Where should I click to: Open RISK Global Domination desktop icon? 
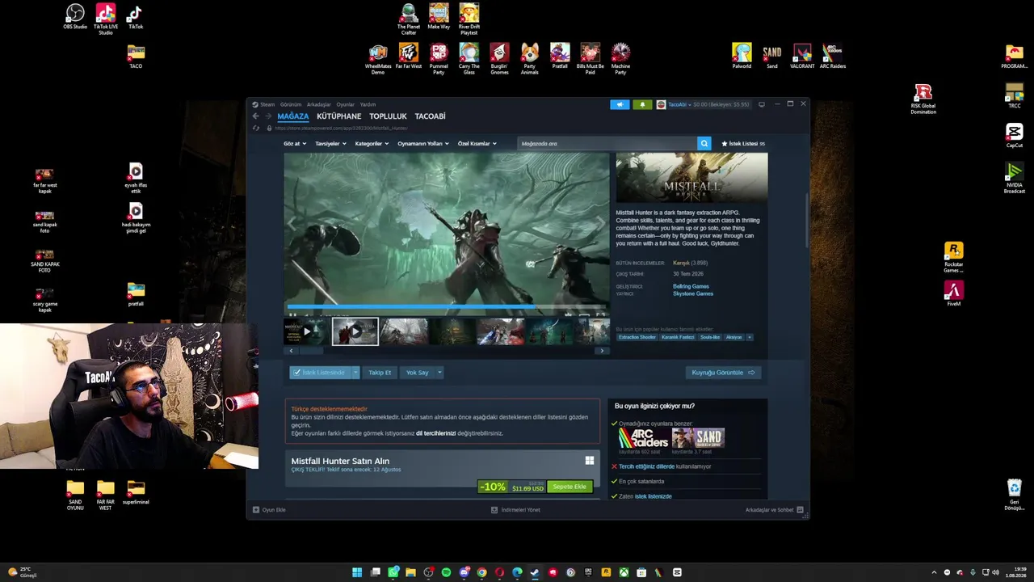pyautogui.click(x=923, y=99)
